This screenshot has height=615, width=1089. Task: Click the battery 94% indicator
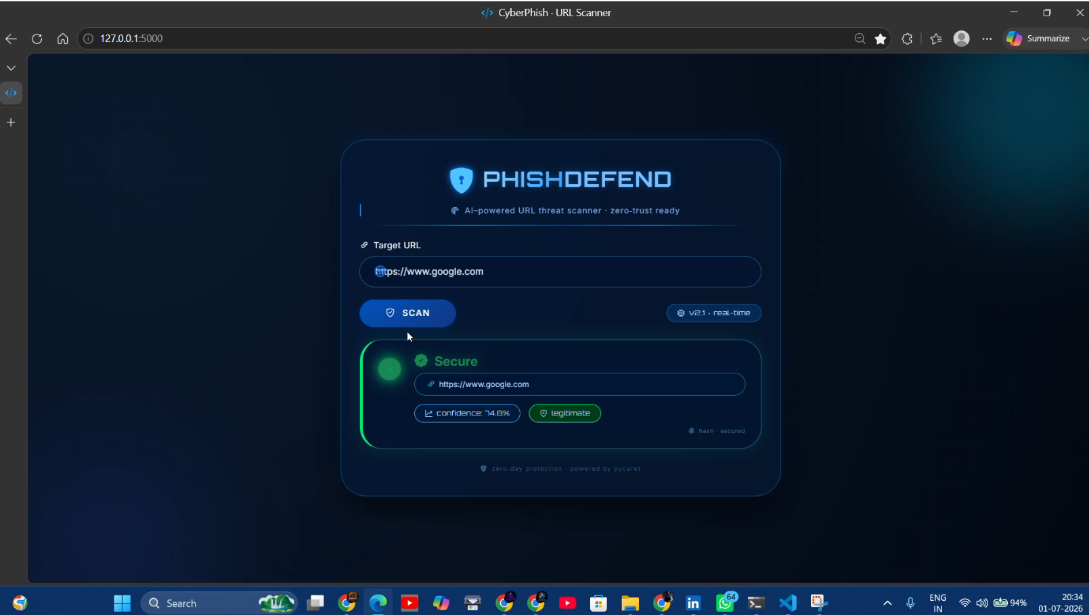1010,603
